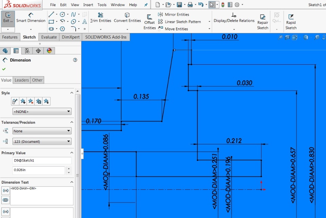Open the Trim Entities dropdown arrow

101,29
